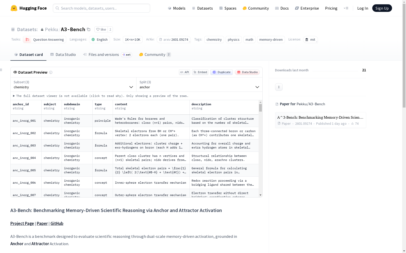This screenshot has height=253, width=406.
Task: Click the Sign Up button
Action: [382, 8]
